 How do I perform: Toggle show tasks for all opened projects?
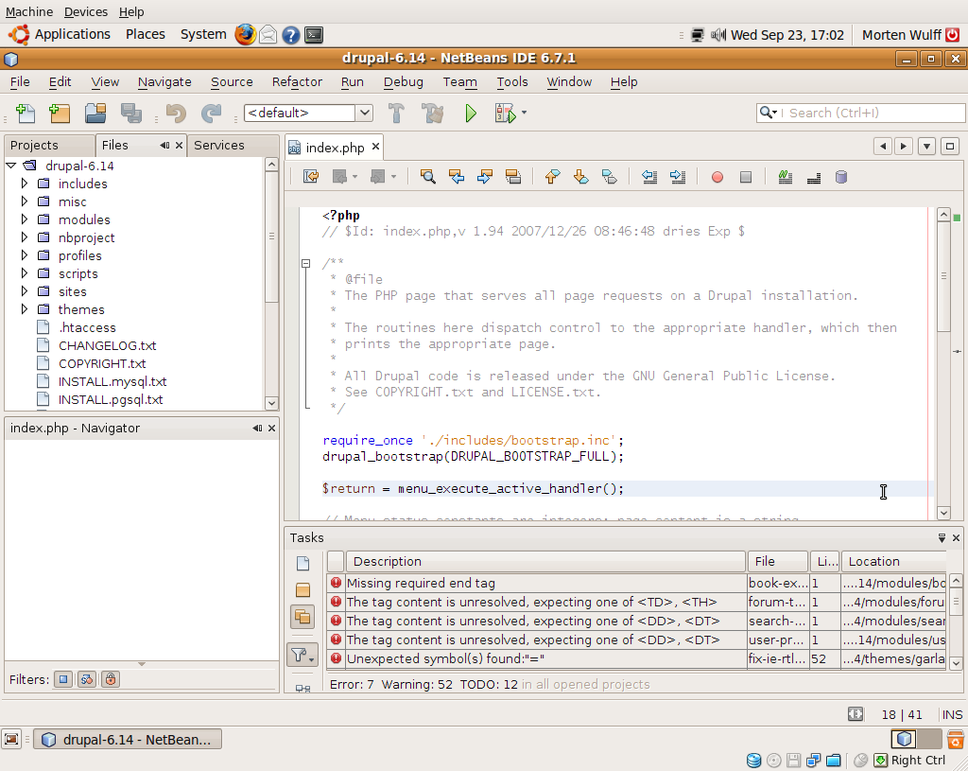302,617
